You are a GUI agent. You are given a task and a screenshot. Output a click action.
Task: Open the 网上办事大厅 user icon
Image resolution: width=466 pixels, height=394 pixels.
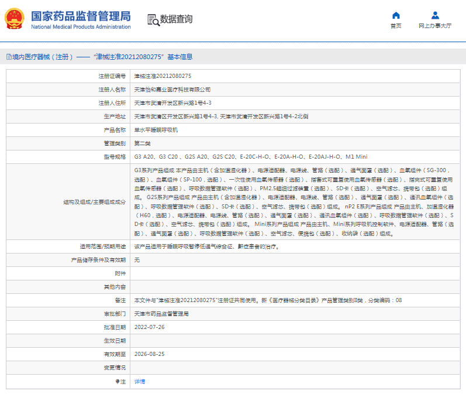click(x=435, y=15)
